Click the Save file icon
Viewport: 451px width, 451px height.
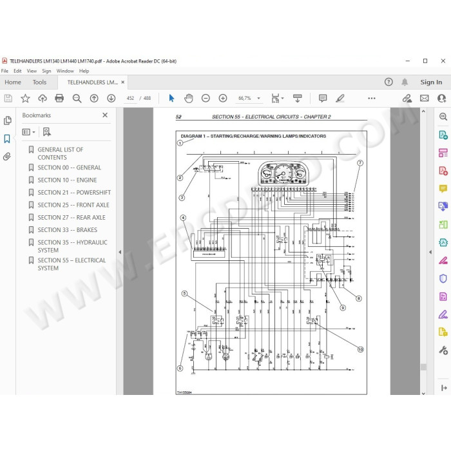point(8,99)
